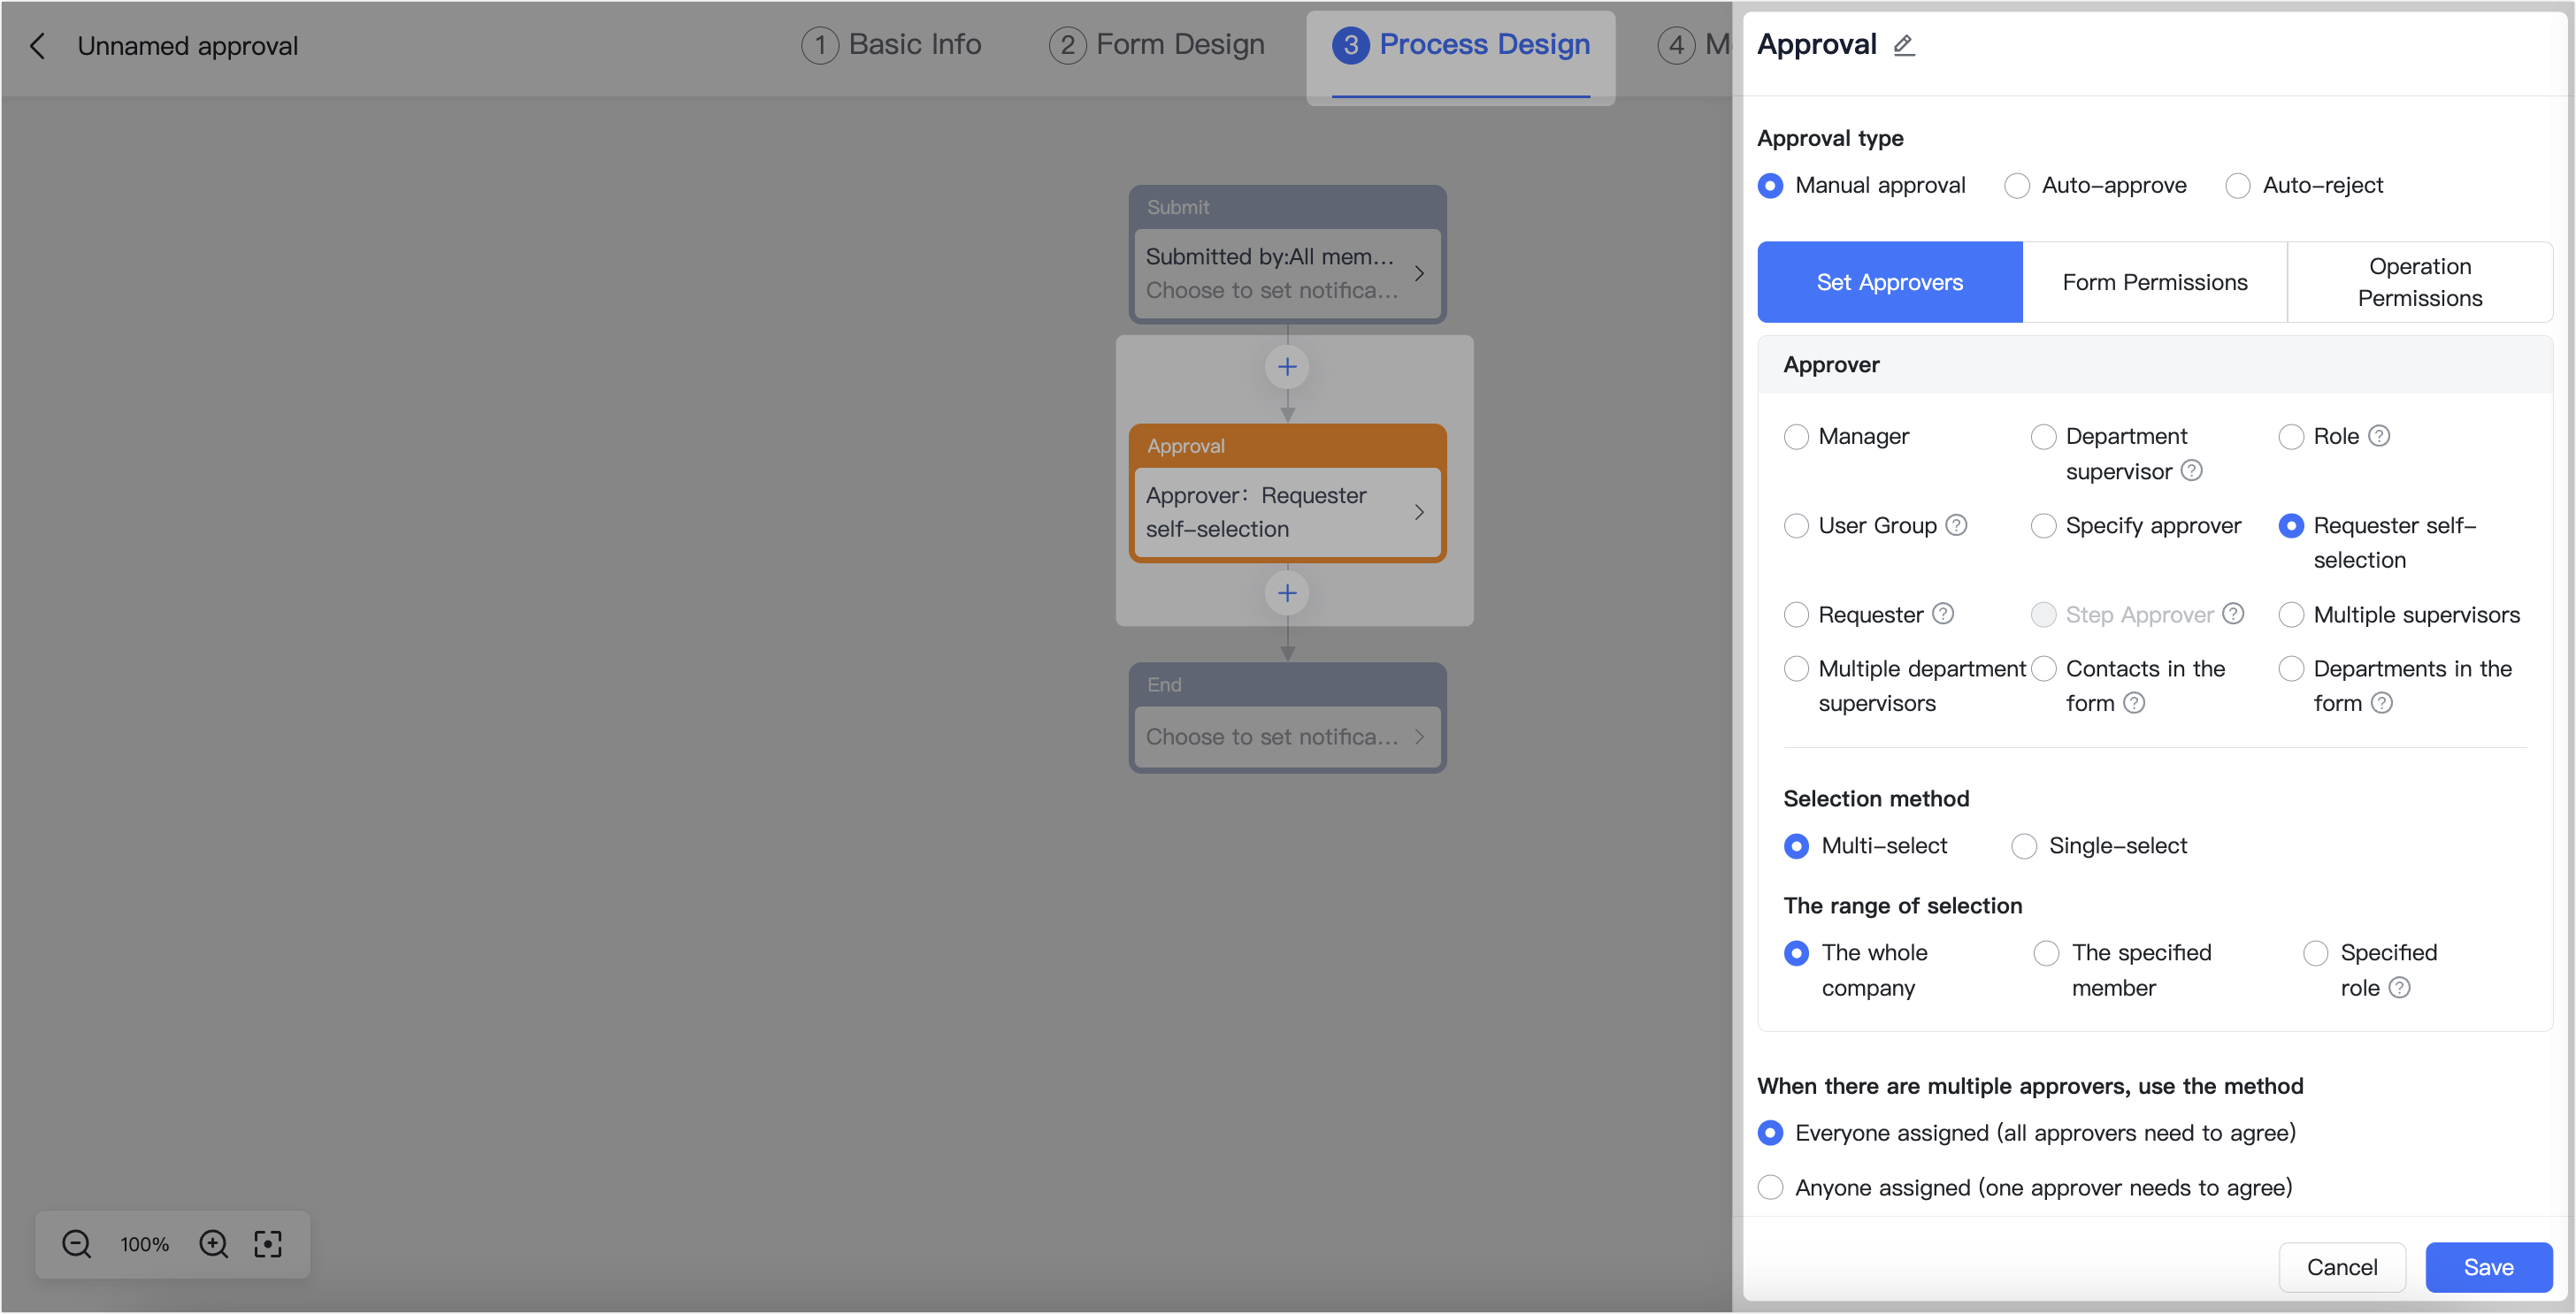This screenshot has height=1314, width=2576.
Task: Select the Auto-approve approval type
Action: point(2017,185)
